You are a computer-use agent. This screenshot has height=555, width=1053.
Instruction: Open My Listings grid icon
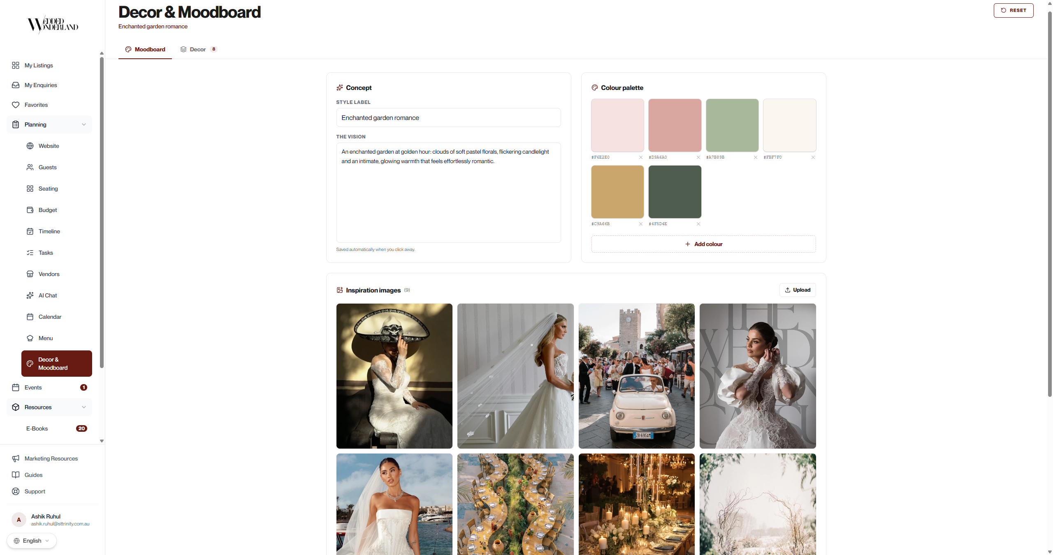pyautogui.click(x=16, y=65)
